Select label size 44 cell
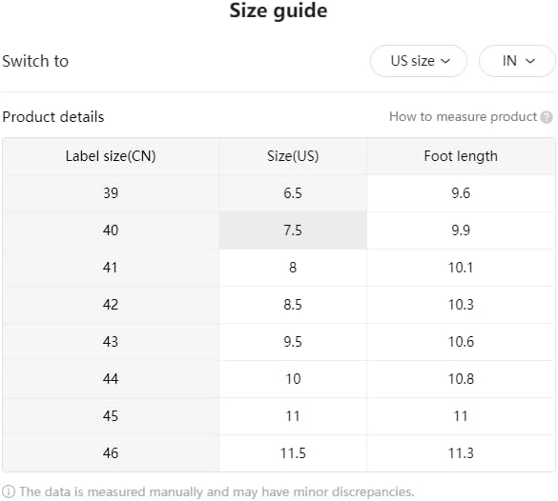This screenshot has width=558, height=501. 111,379
